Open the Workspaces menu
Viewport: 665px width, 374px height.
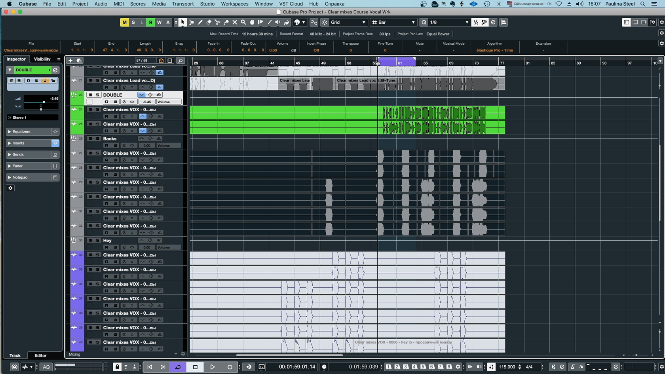tap(235, 4)
